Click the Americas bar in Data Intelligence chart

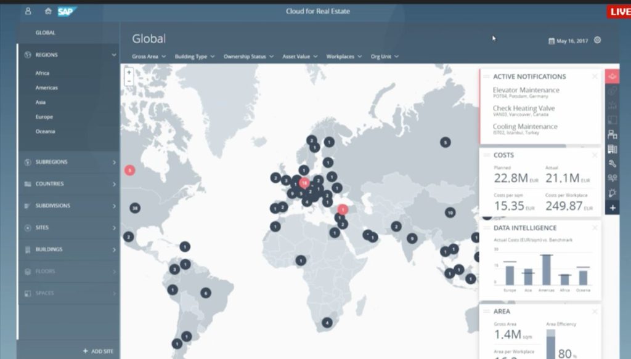point(547,270)
